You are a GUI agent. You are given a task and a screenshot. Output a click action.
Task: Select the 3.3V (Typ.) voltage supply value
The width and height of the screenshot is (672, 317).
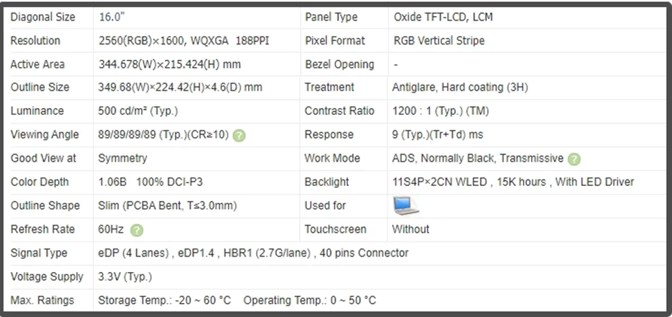[125, 277]
